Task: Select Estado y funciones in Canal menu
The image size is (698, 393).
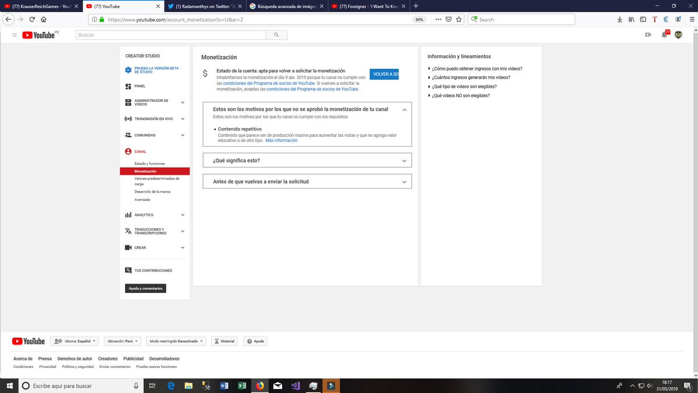Action: (149, 164)
